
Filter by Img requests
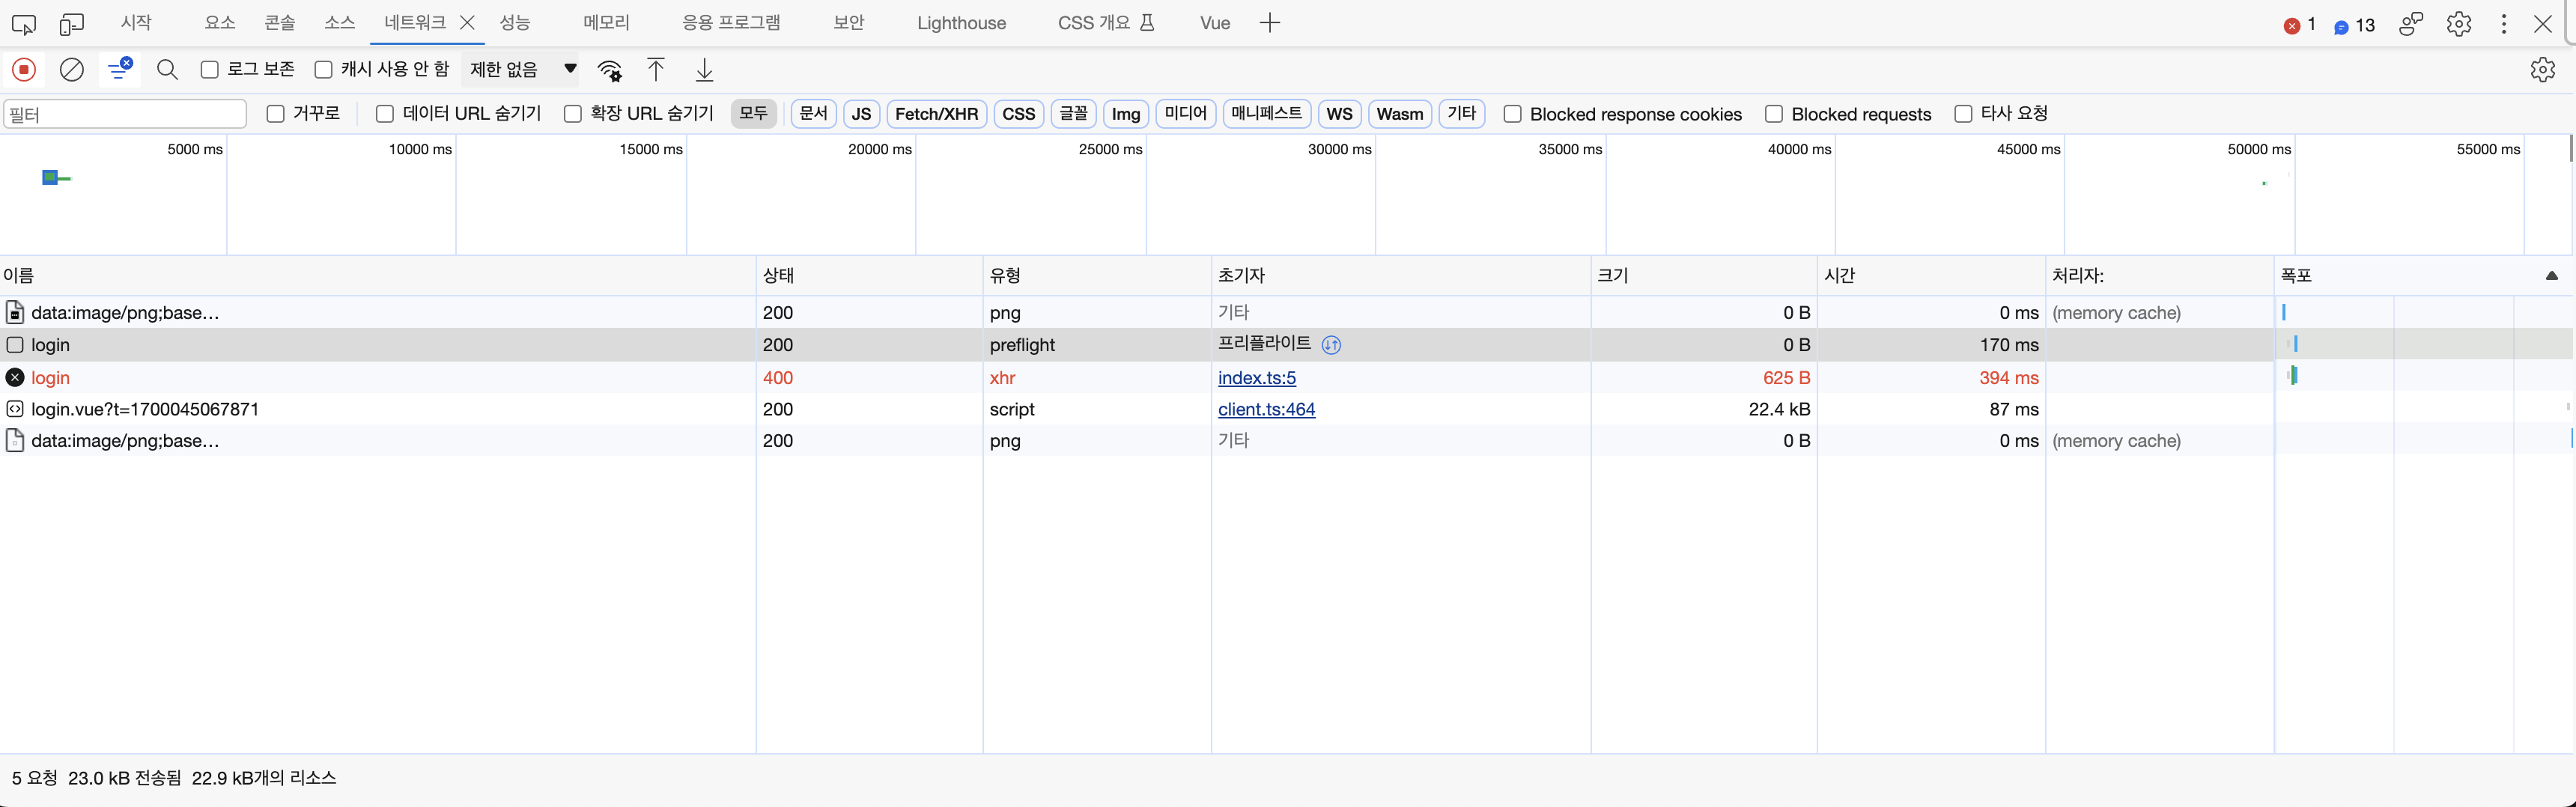(1126, 114)
